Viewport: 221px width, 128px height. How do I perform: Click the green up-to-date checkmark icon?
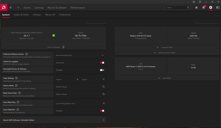[x=54, y=35]
